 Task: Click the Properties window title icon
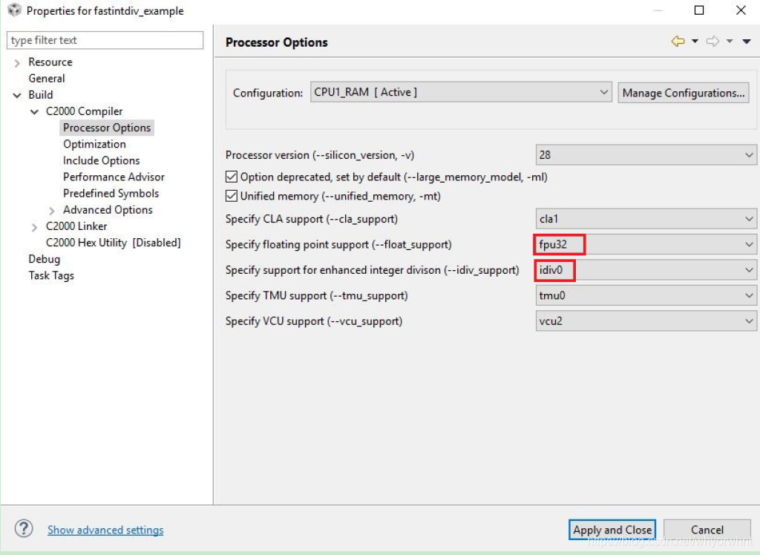coord(15,10)
